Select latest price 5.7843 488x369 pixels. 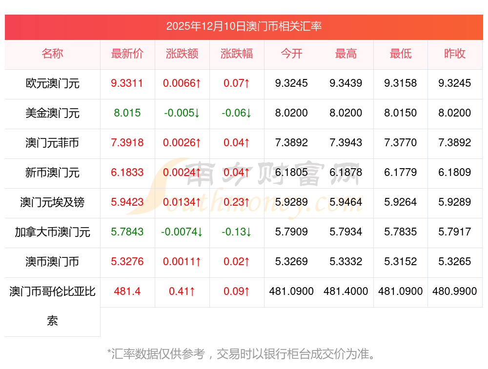click(127, 232)
